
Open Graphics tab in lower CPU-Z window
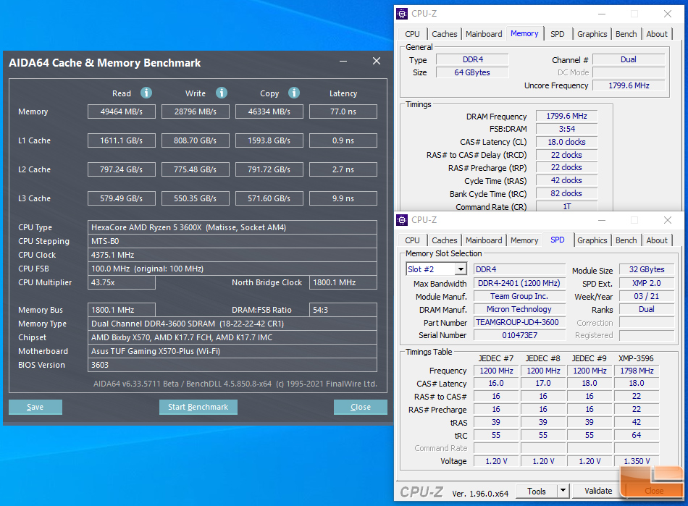pos(592,240)
